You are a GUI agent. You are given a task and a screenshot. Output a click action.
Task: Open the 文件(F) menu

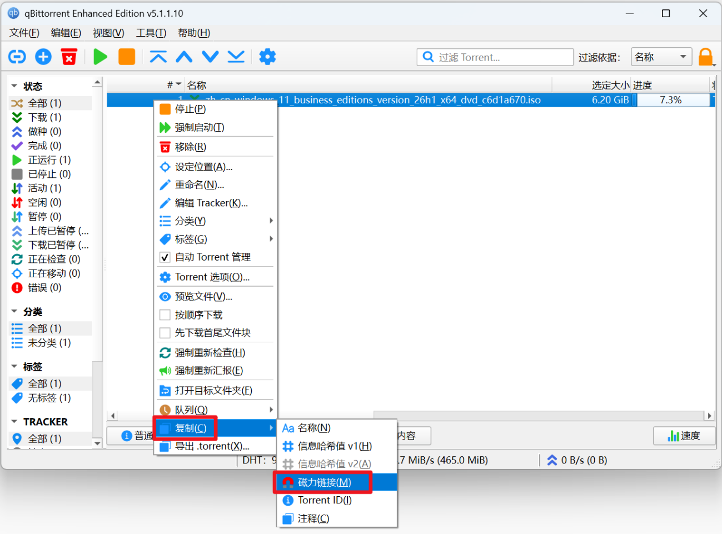(24, 33)
